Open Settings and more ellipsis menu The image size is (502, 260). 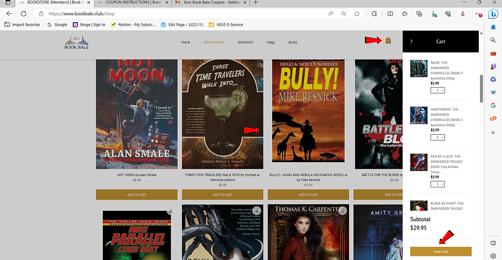pyautogui.click(x=478, y=14)
